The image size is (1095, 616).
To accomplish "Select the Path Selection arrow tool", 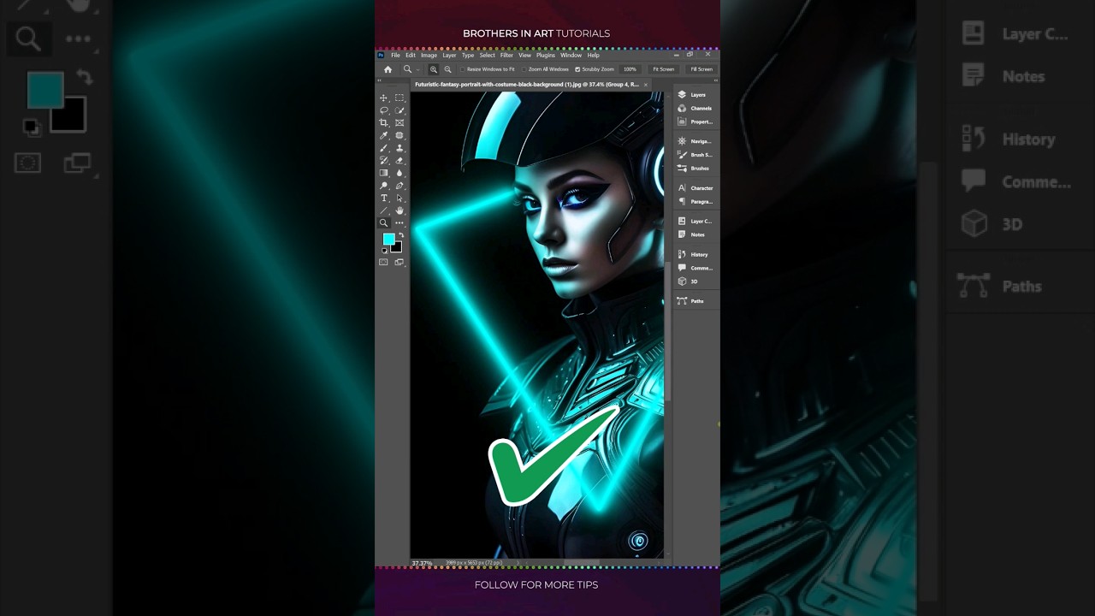I will coord(400,198).
